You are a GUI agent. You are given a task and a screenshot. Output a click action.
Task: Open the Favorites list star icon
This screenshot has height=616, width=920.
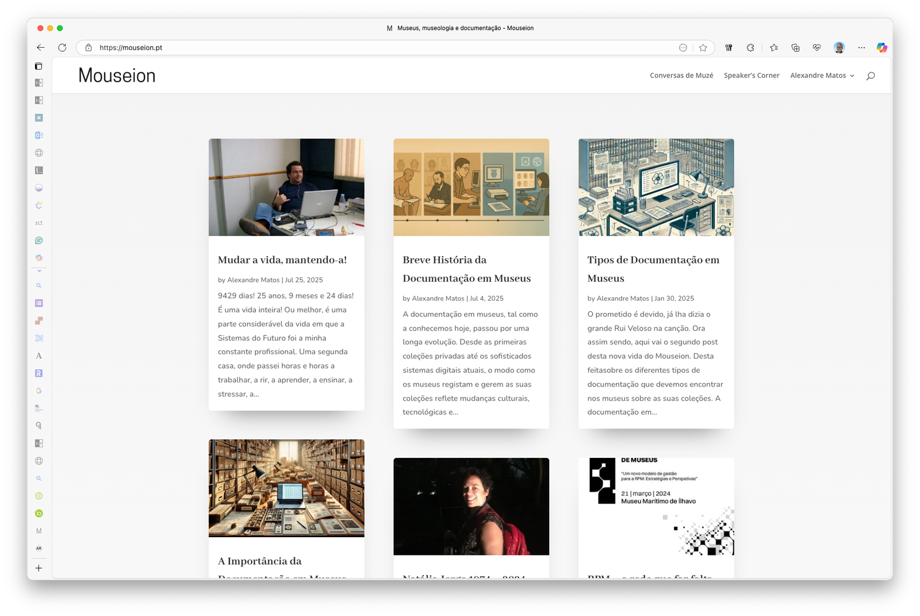tap(775, 48)
